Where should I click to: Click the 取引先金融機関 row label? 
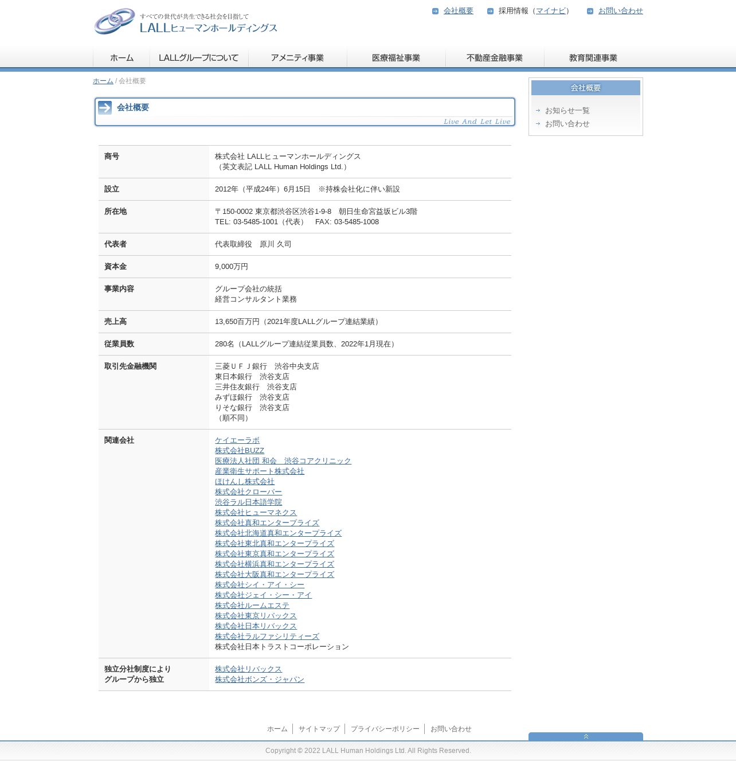pos(130,366)
